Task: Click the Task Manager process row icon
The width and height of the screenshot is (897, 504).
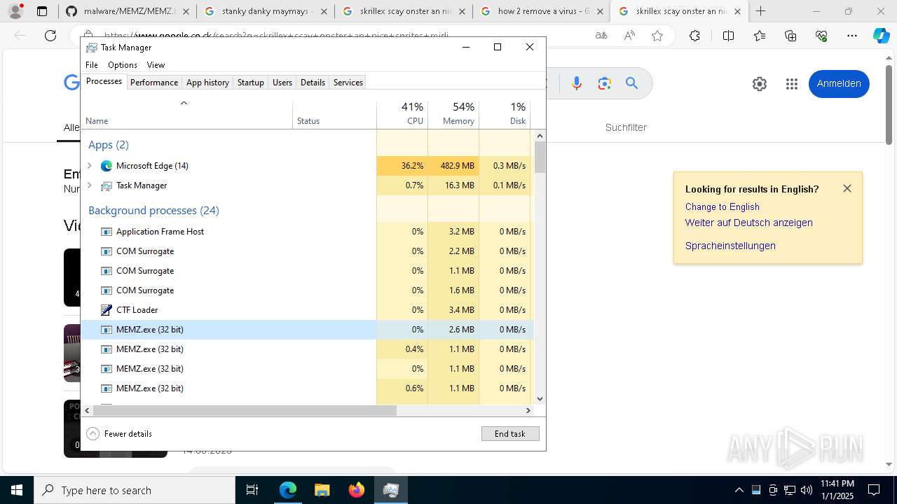Action: pyautogui.click(x=107, y=185)
